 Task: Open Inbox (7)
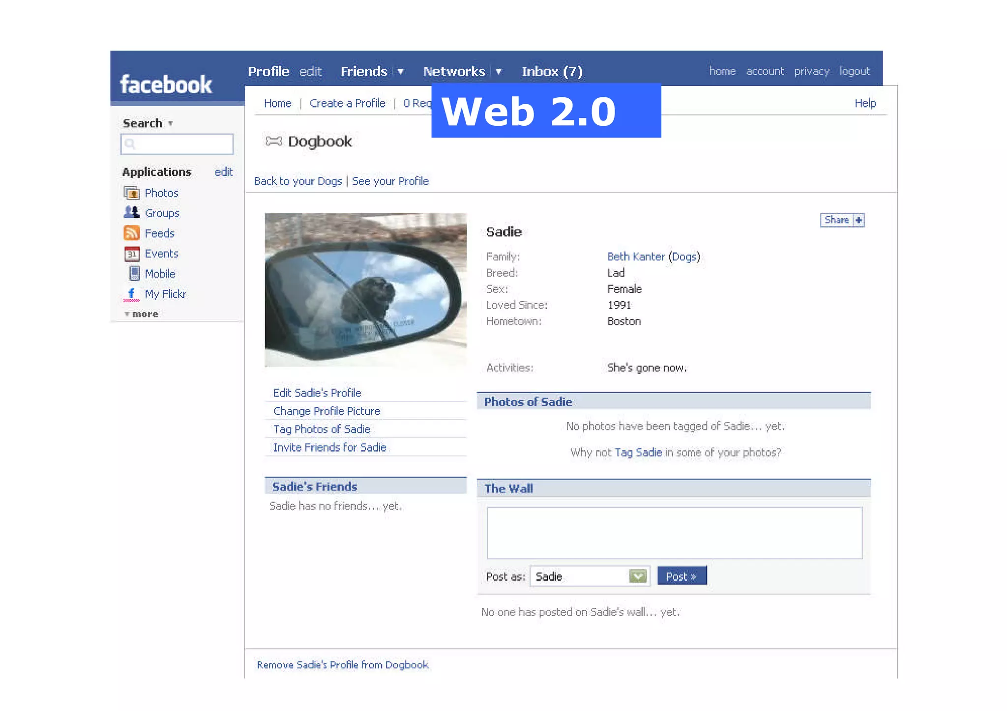point(552,72)
